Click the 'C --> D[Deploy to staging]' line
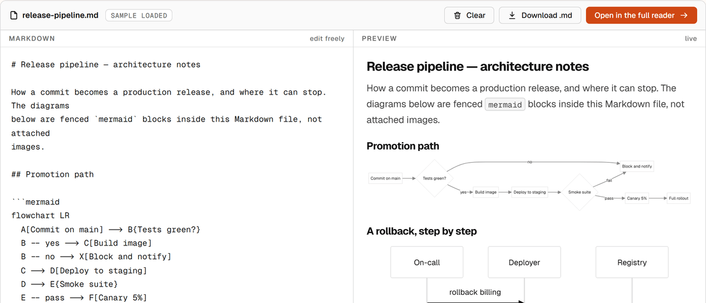The image size is (706, 303). click(84, 271)
